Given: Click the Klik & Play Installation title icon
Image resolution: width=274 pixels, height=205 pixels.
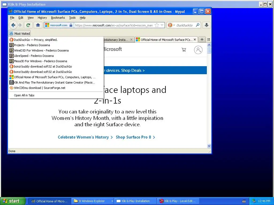Looking at the screenshot, I should click(4, 4).
